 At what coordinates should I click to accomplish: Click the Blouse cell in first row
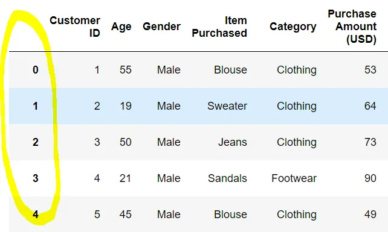230,70
